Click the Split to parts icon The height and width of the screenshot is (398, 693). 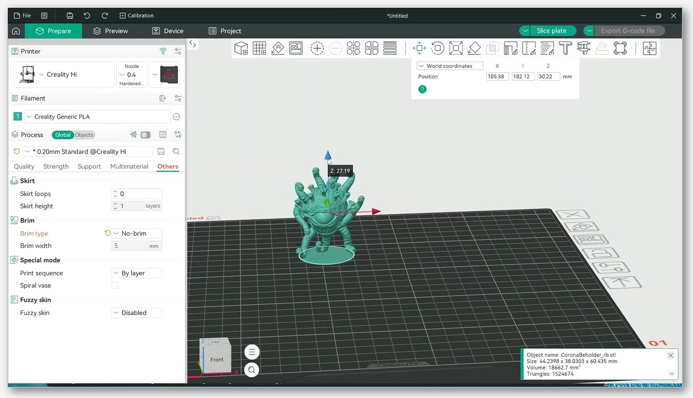coord(372,48)
